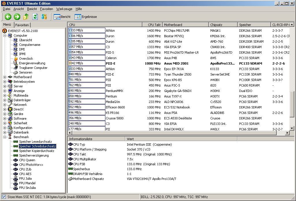This screenshot has height=201, width=296.
Task: Select CPU Queen benchmark in tree
Action: coord(27,160)
